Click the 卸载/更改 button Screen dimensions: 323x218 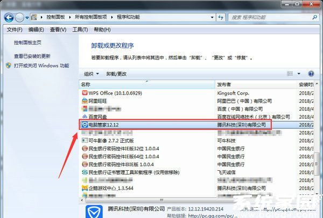point(116,74)
